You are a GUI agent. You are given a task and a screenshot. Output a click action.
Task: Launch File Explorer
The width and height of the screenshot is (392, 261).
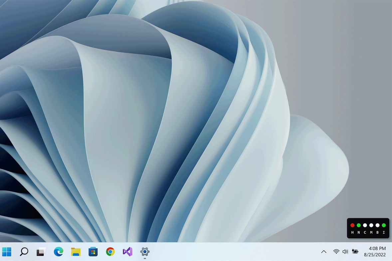tap(76, 252)
